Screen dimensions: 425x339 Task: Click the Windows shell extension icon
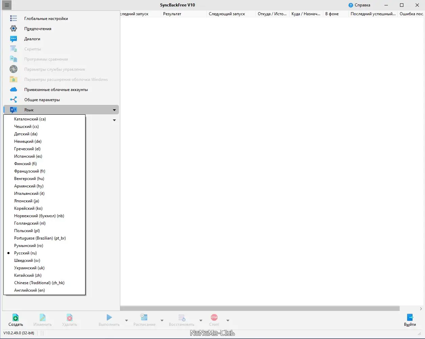coord(14,79)
